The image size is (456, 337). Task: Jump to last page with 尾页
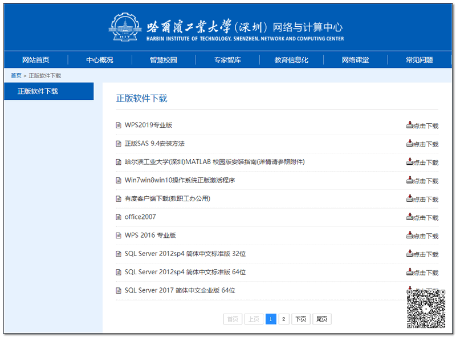tap(321, 319)
